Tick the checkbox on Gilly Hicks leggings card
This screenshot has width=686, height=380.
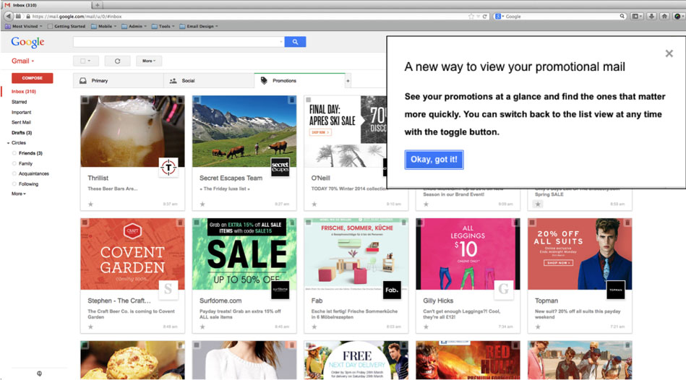pyautogui.click(x=421, y=223)
